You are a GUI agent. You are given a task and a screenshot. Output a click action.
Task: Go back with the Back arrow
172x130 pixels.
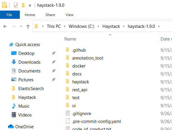pos(5,26)
